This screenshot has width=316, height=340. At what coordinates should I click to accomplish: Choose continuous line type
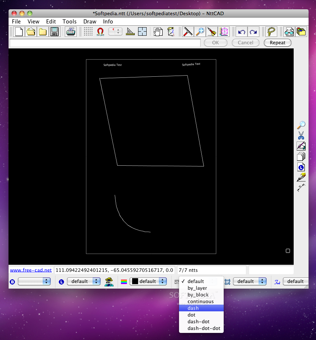point(201,301)
